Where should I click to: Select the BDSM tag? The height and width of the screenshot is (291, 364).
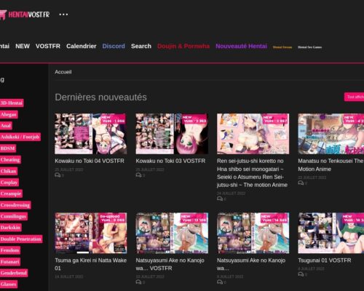point(8,148)
